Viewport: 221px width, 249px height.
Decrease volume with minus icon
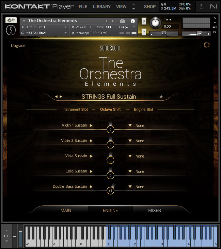click(184, 34)
